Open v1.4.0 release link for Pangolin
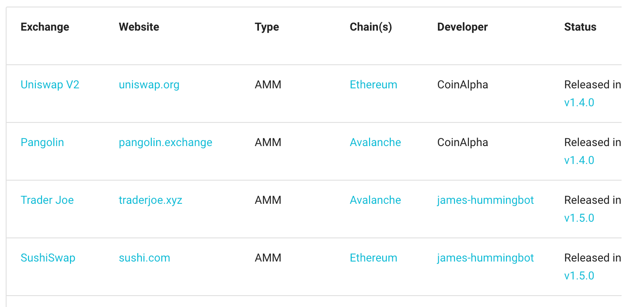The image size is (643, 307). [579, 160]
